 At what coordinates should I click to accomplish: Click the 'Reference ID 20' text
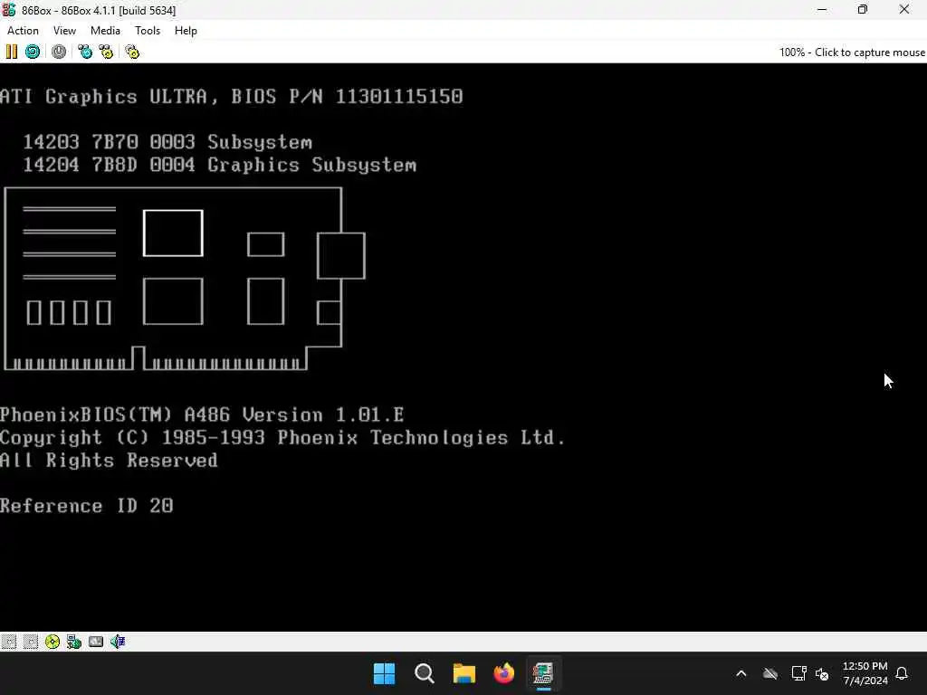coord(86,506)
